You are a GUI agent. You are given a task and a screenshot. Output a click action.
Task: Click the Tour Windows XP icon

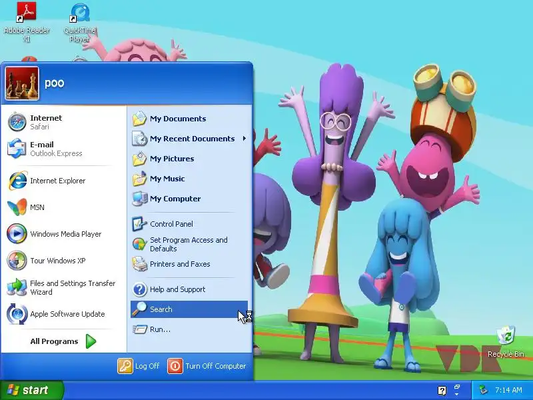pos(17,261)
